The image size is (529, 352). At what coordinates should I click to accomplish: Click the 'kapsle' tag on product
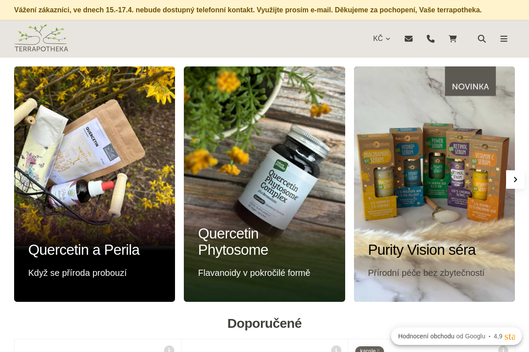point(369,350)
